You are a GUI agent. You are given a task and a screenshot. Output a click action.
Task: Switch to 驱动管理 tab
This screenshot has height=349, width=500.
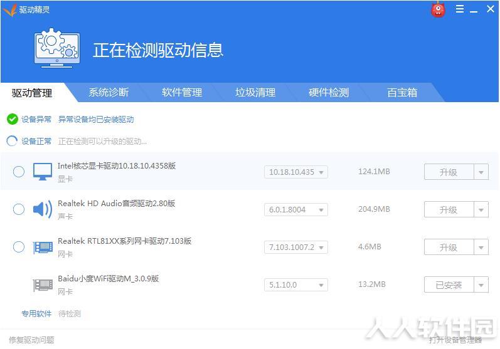[x=32, y=93]
